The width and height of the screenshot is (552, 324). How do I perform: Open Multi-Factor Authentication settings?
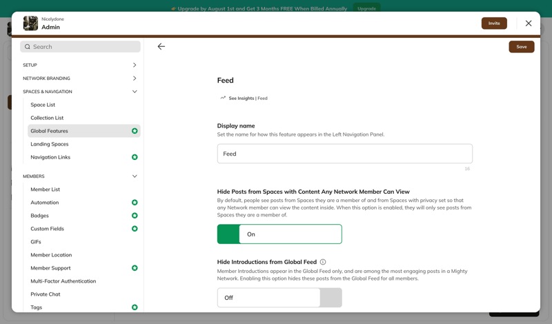[x=63, y=281]
